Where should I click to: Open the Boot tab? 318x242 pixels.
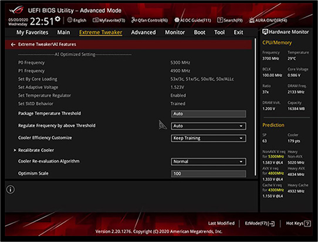(199, 32)
